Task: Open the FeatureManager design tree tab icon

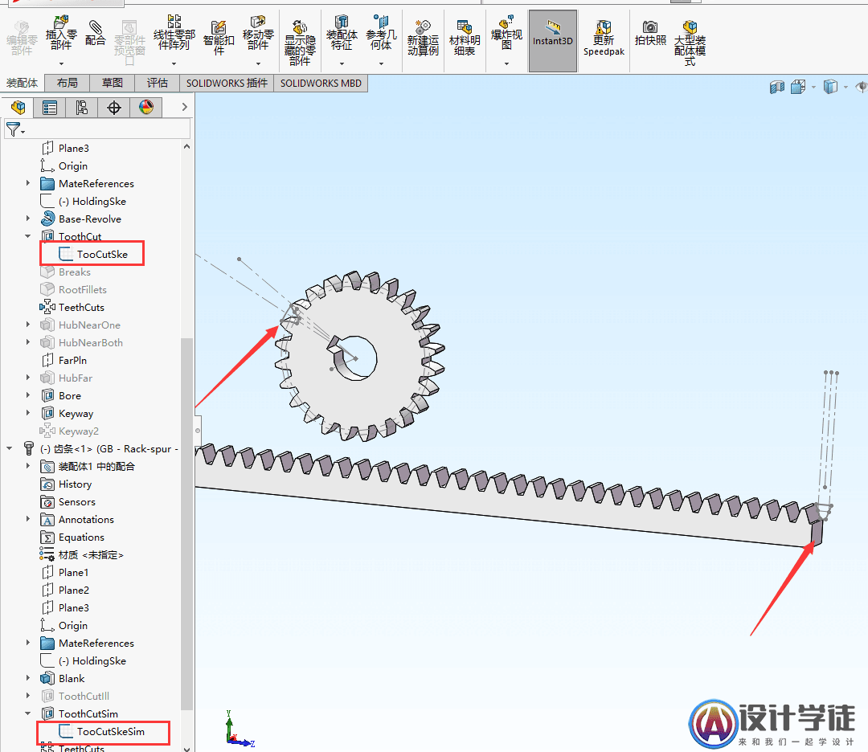Action: [18, 108]
